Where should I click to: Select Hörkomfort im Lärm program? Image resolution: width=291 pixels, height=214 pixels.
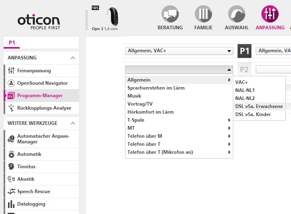coord(179,112)
